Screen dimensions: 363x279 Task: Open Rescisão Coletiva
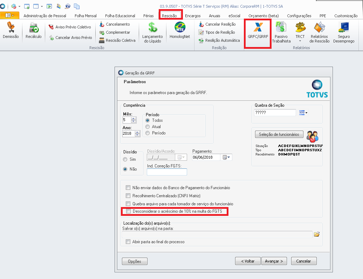[x=117, y=40]
